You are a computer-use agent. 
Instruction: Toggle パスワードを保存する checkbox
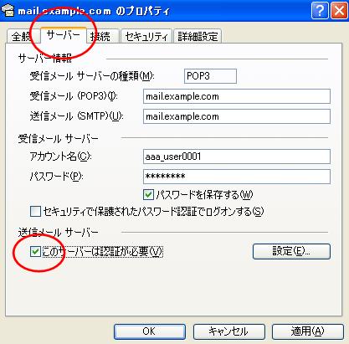(x=148, y=195)
